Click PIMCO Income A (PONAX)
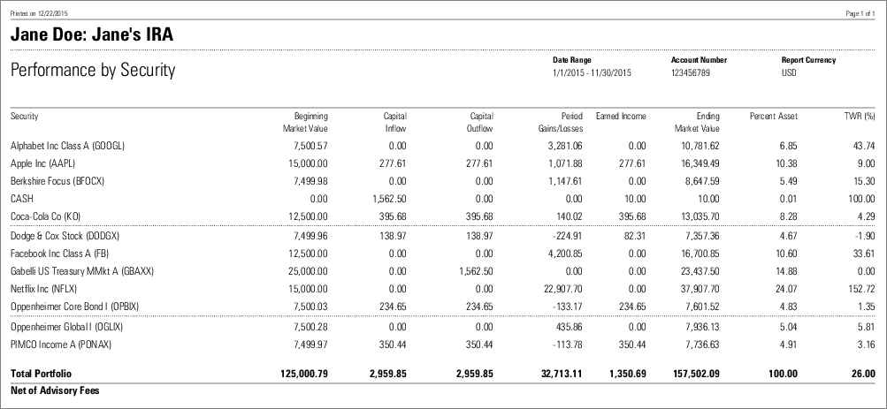Viewport: 887px width, 409px height. [x=61, y=345]
